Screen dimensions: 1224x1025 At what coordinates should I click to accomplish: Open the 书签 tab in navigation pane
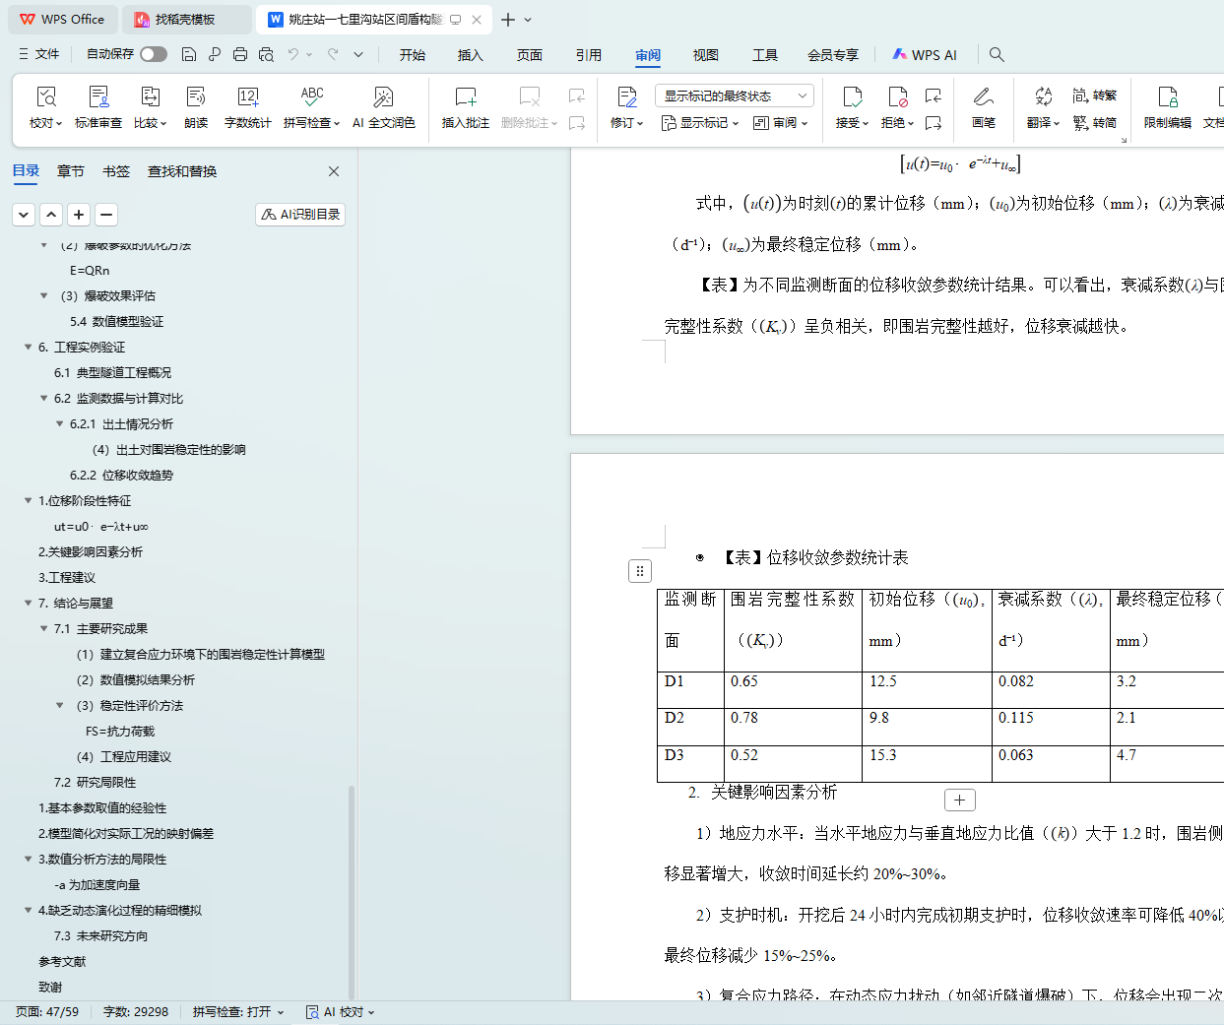pos(116,171)
